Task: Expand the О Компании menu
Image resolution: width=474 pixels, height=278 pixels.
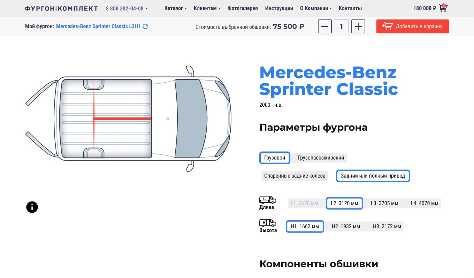Action: click(316, 8)
